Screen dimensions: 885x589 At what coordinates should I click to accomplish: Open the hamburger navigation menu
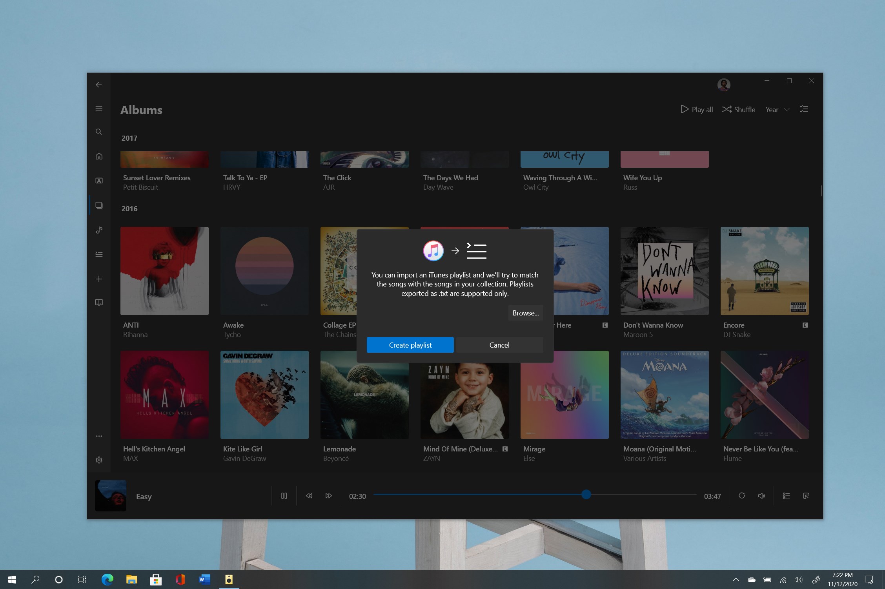[99, 108]
